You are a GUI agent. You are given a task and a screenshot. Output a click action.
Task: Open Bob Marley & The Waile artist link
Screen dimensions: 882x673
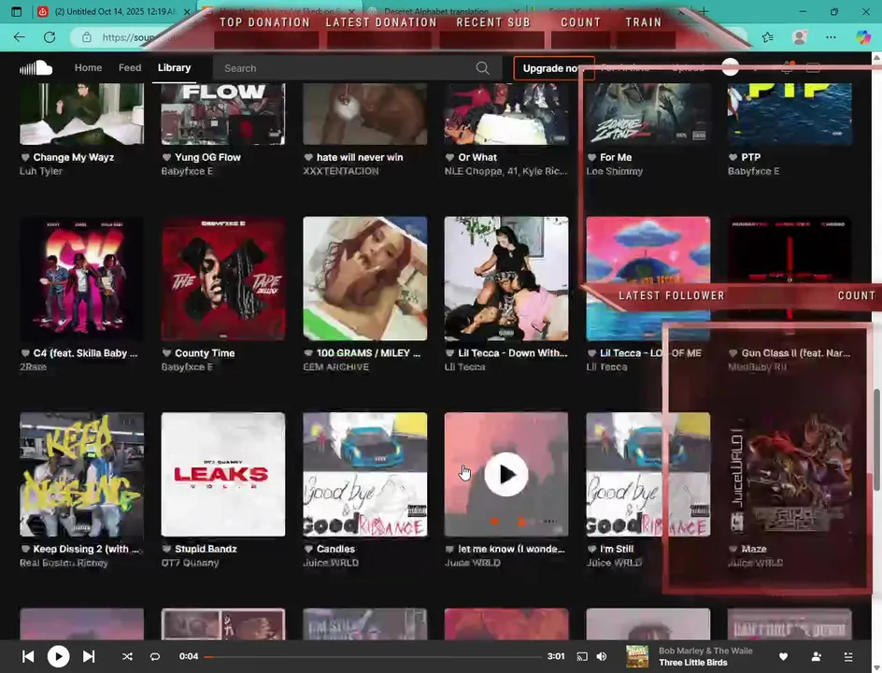point(706,651)
